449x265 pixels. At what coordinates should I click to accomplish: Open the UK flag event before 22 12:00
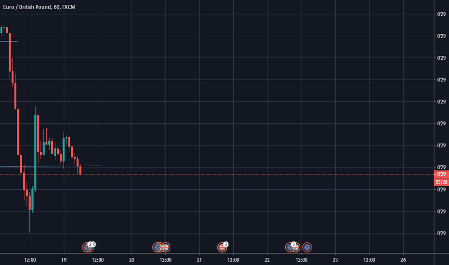pos(296,248)
